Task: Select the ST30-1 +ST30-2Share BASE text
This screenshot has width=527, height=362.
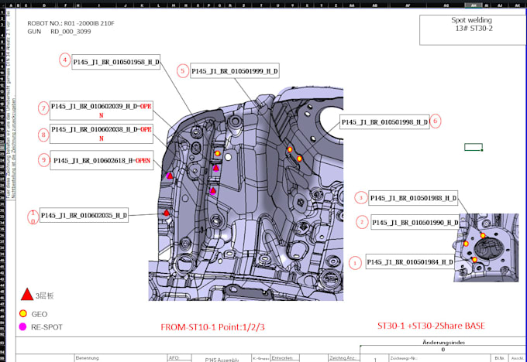Action: pyautogui.click(x=431, y=326)
